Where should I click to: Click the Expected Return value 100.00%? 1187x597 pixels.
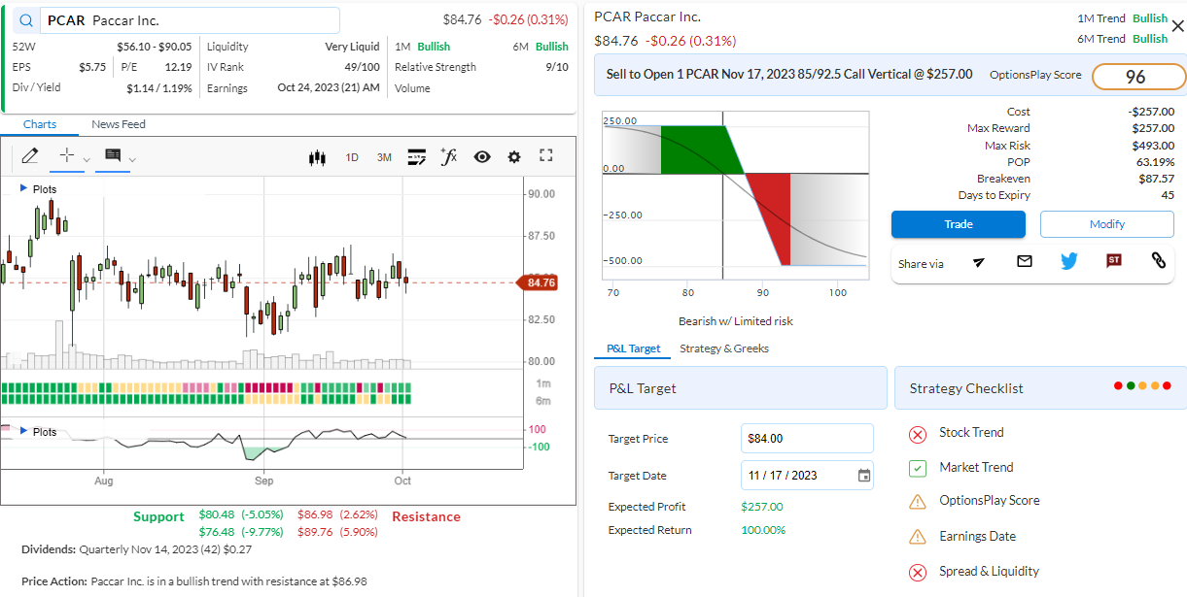tap(763, 530)
